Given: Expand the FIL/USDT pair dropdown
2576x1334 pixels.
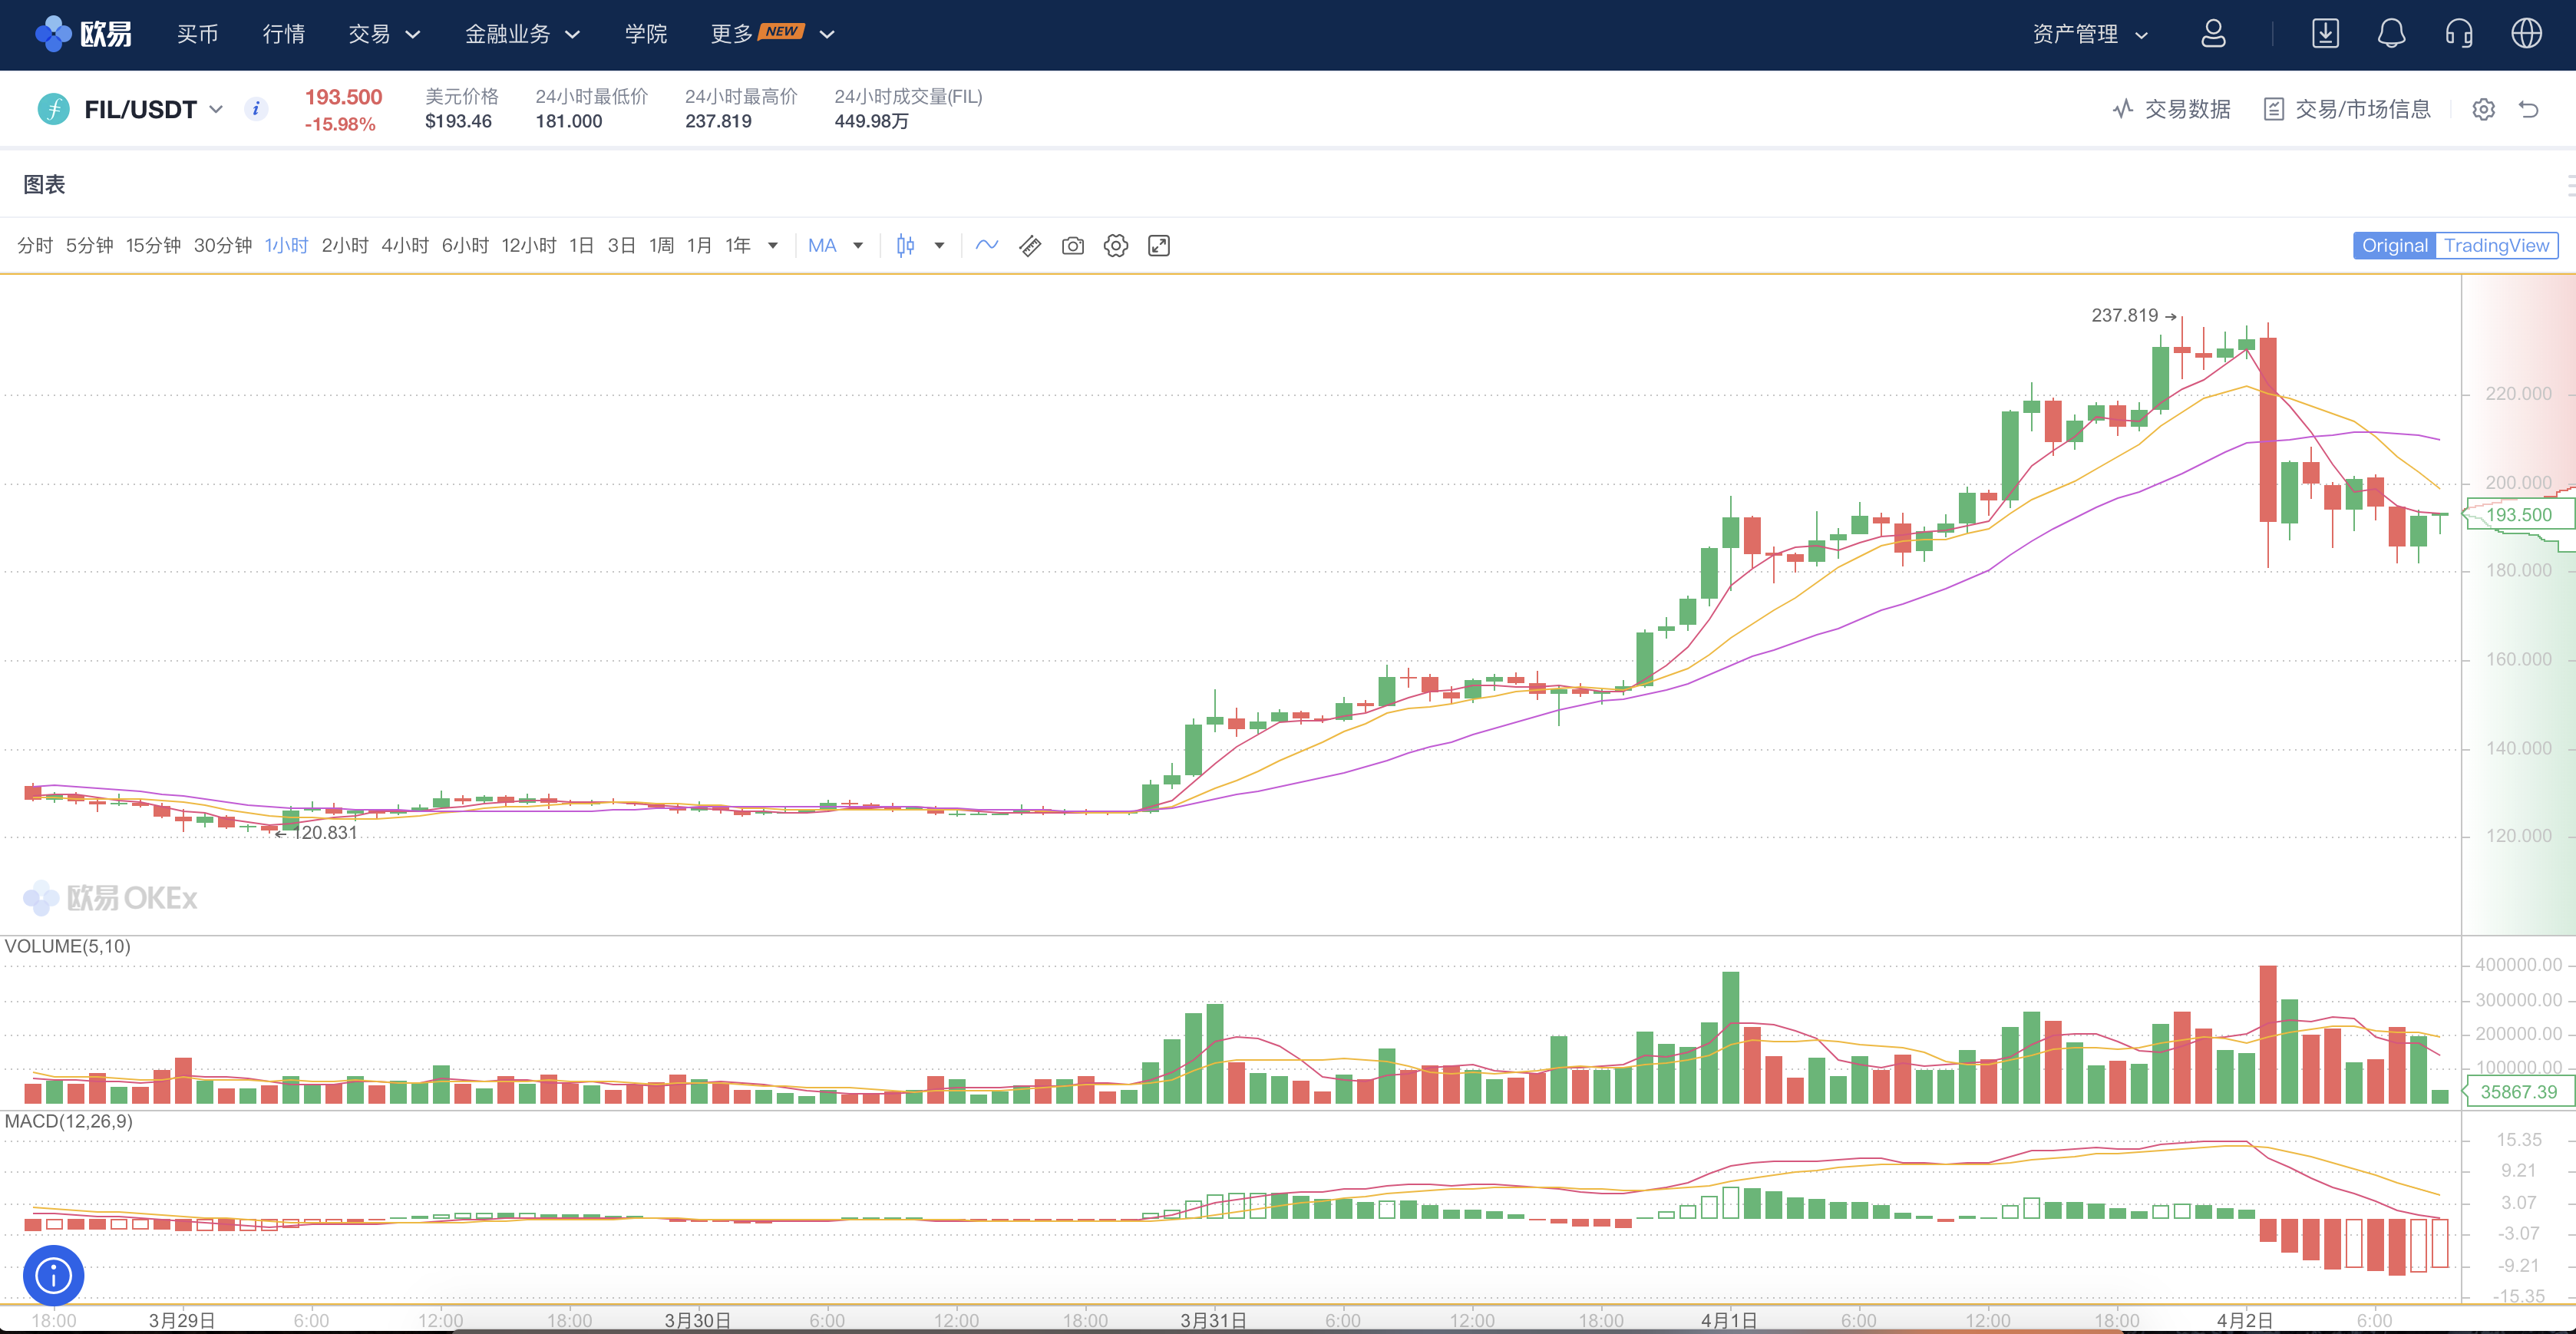Looking at the screenshot, I should tap(216, 109).
